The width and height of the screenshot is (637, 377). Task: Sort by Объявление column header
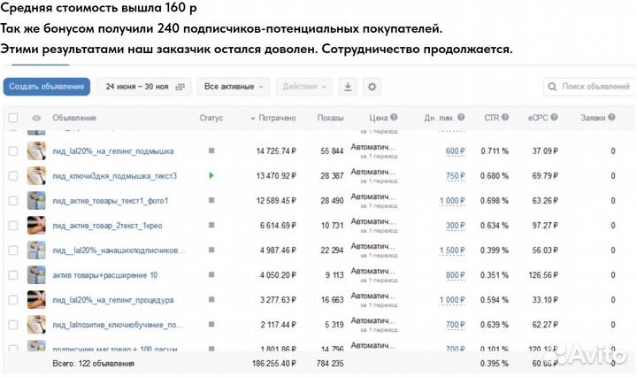[74, 118]
